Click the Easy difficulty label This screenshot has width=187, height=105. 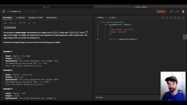(x=5, y=23)
